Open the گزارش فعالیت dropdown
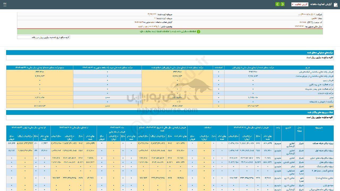Screen dimensions: 340x191 point(300,4)
